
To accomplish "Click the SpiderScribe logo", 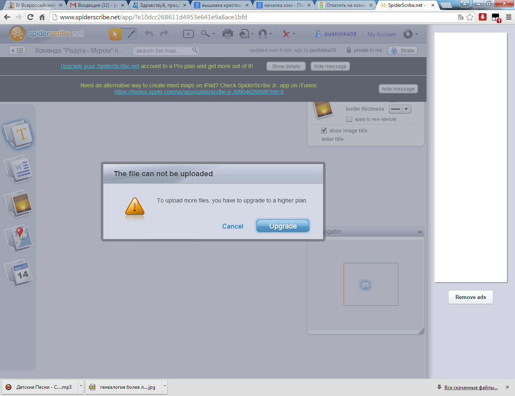I will pos(47,34).
